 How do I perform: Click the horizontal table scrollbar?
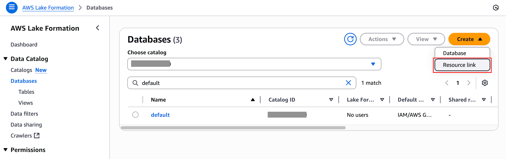233,128
